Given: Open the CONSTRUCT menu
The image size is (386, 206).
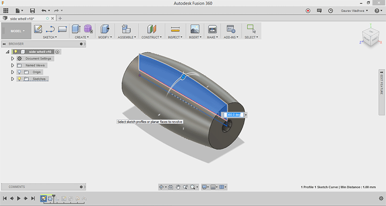Looking at the screenshot, I should point(152,37).
